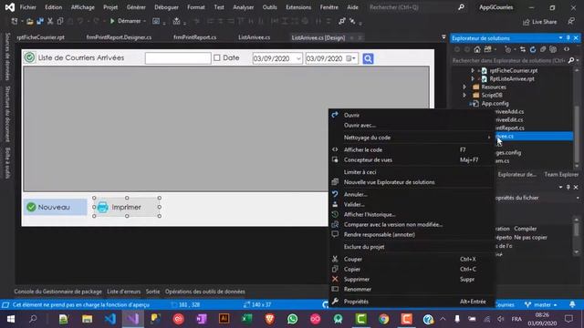Open Solution Explorer window options dropdown arrow
Viewport: 584px width, 328px height.
[560, 38]
